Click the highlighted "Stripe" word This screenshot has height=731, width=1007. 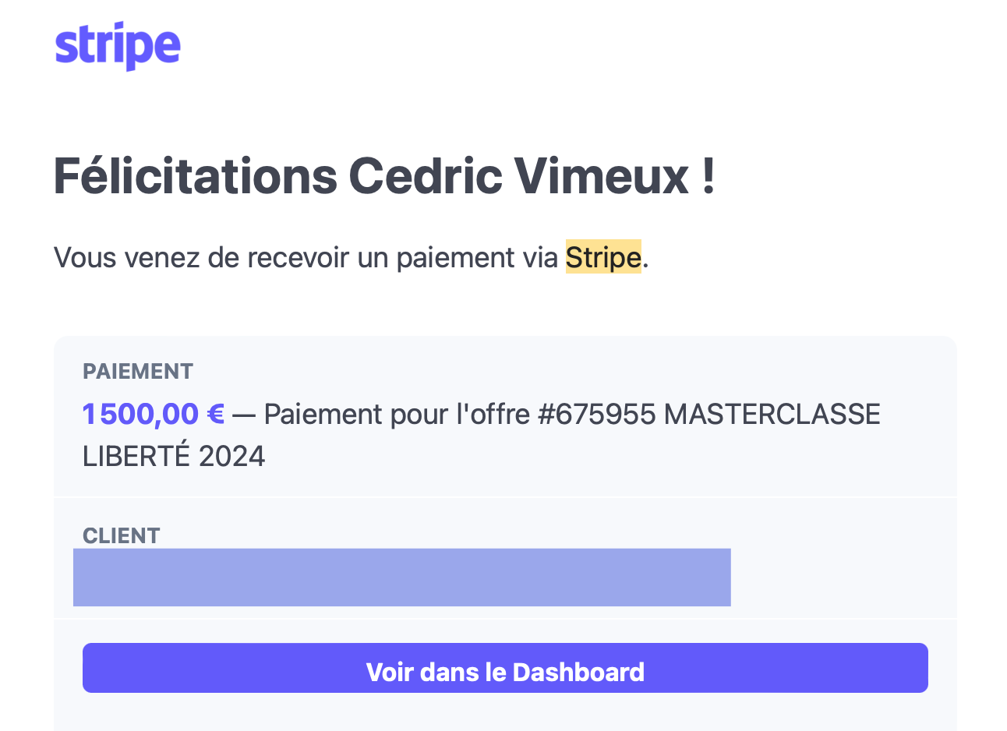[603, 257]
